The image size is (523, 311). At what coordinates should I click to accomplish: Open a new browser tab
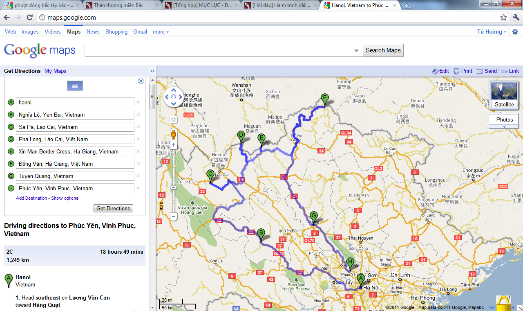(407, 5)
